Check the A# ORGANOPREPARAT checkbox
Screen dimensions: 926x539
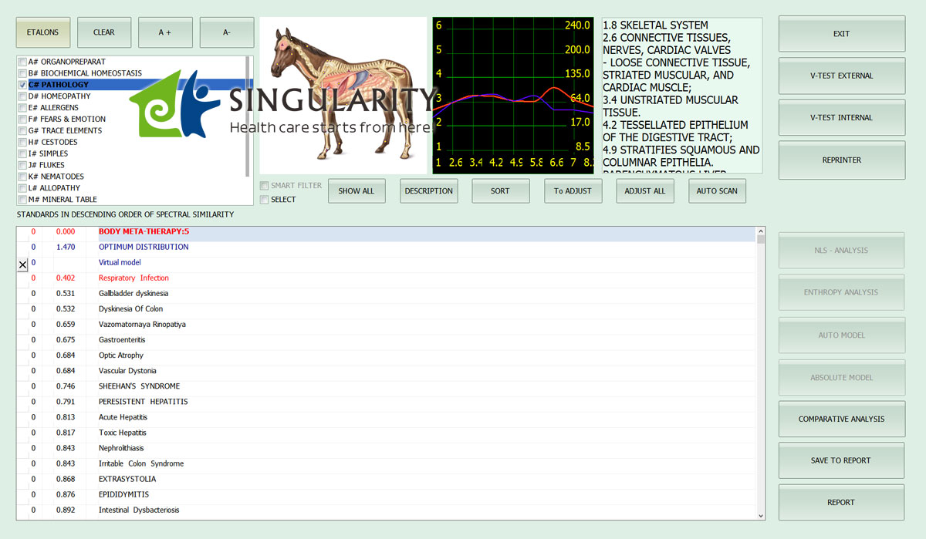coord(22,62)
